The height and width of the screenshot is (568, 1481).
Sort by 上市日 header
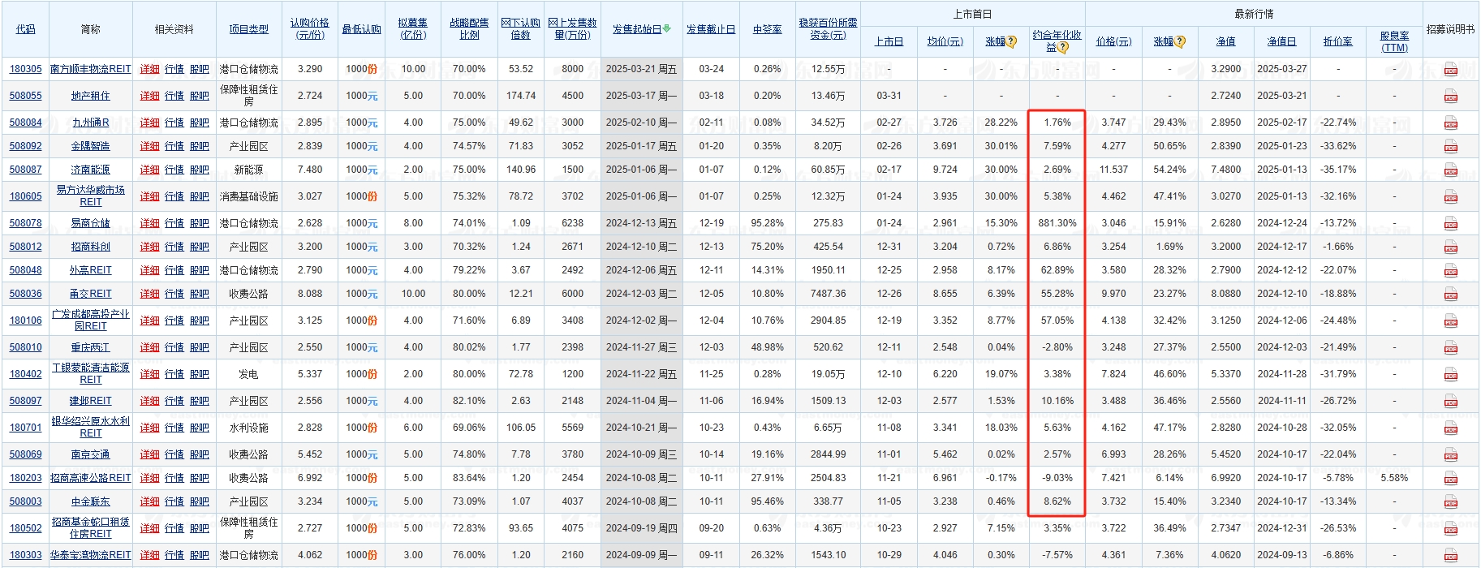889,41
